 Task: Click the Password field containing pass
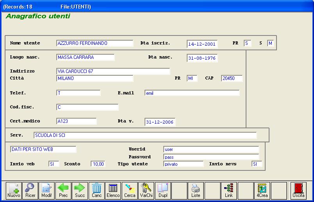[211, 157]
